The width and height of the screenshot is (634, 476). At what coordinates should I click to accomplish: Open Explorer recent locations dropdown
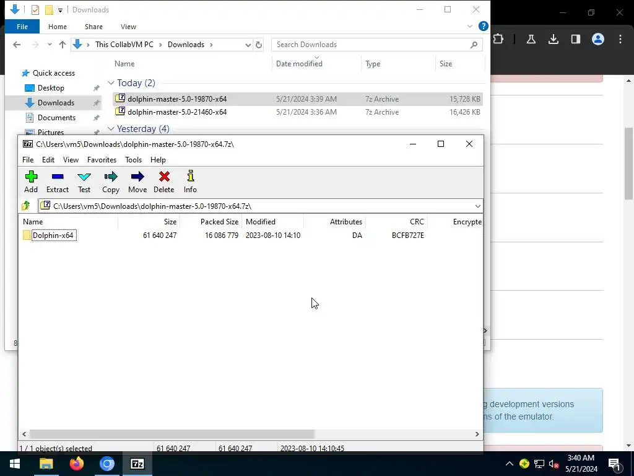[x=50, y=45]
